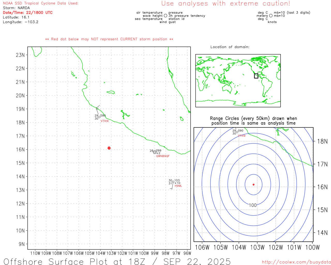This screenshot has width=331, height=265.
Task: Click the '103' pressure value near H9ML
Action: 177,180
